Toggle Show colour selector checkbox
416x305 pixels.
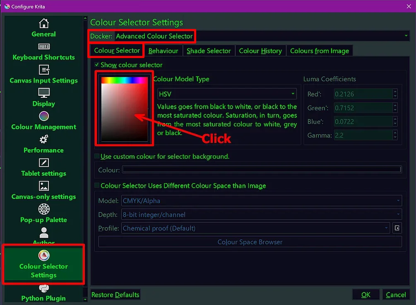97,65
